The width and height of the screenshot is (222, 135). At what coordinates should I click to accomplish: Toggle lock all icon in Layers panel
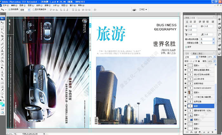(199, 61)
